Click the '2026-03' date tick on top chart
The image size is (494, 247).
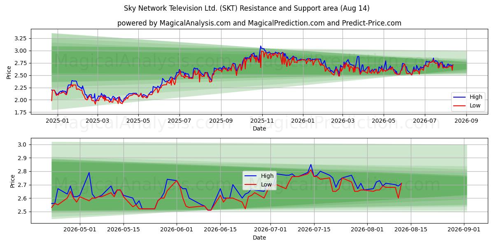coord(343,121)
